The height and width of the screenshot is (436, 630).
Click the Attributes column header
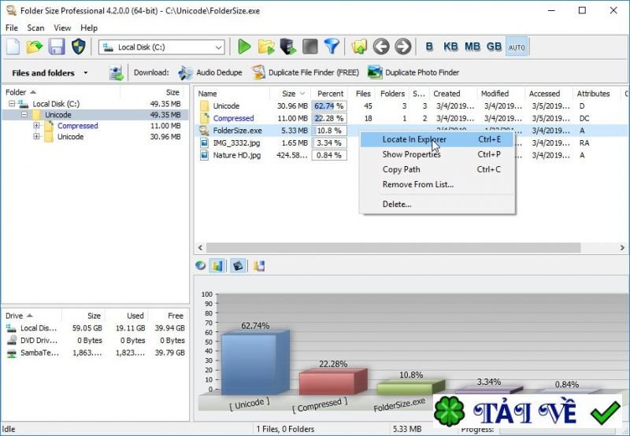[596, 94]
